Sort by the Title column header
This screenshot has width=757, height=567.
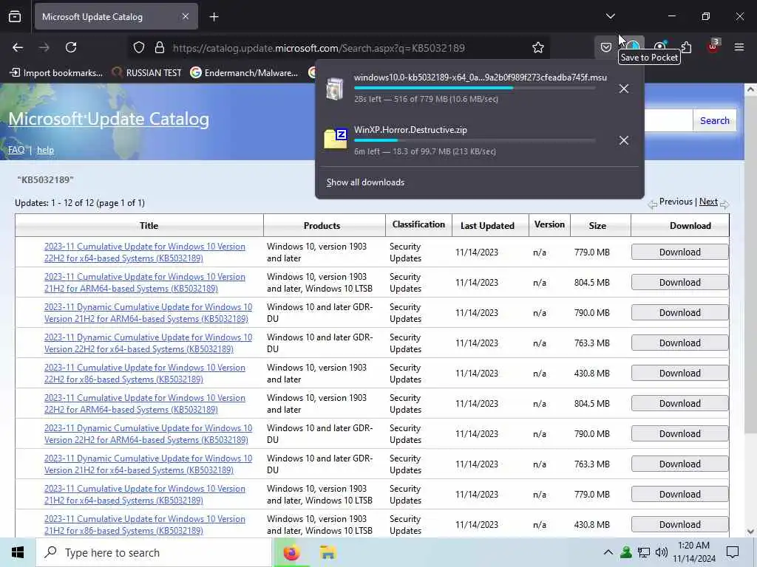tap(149, 226)
